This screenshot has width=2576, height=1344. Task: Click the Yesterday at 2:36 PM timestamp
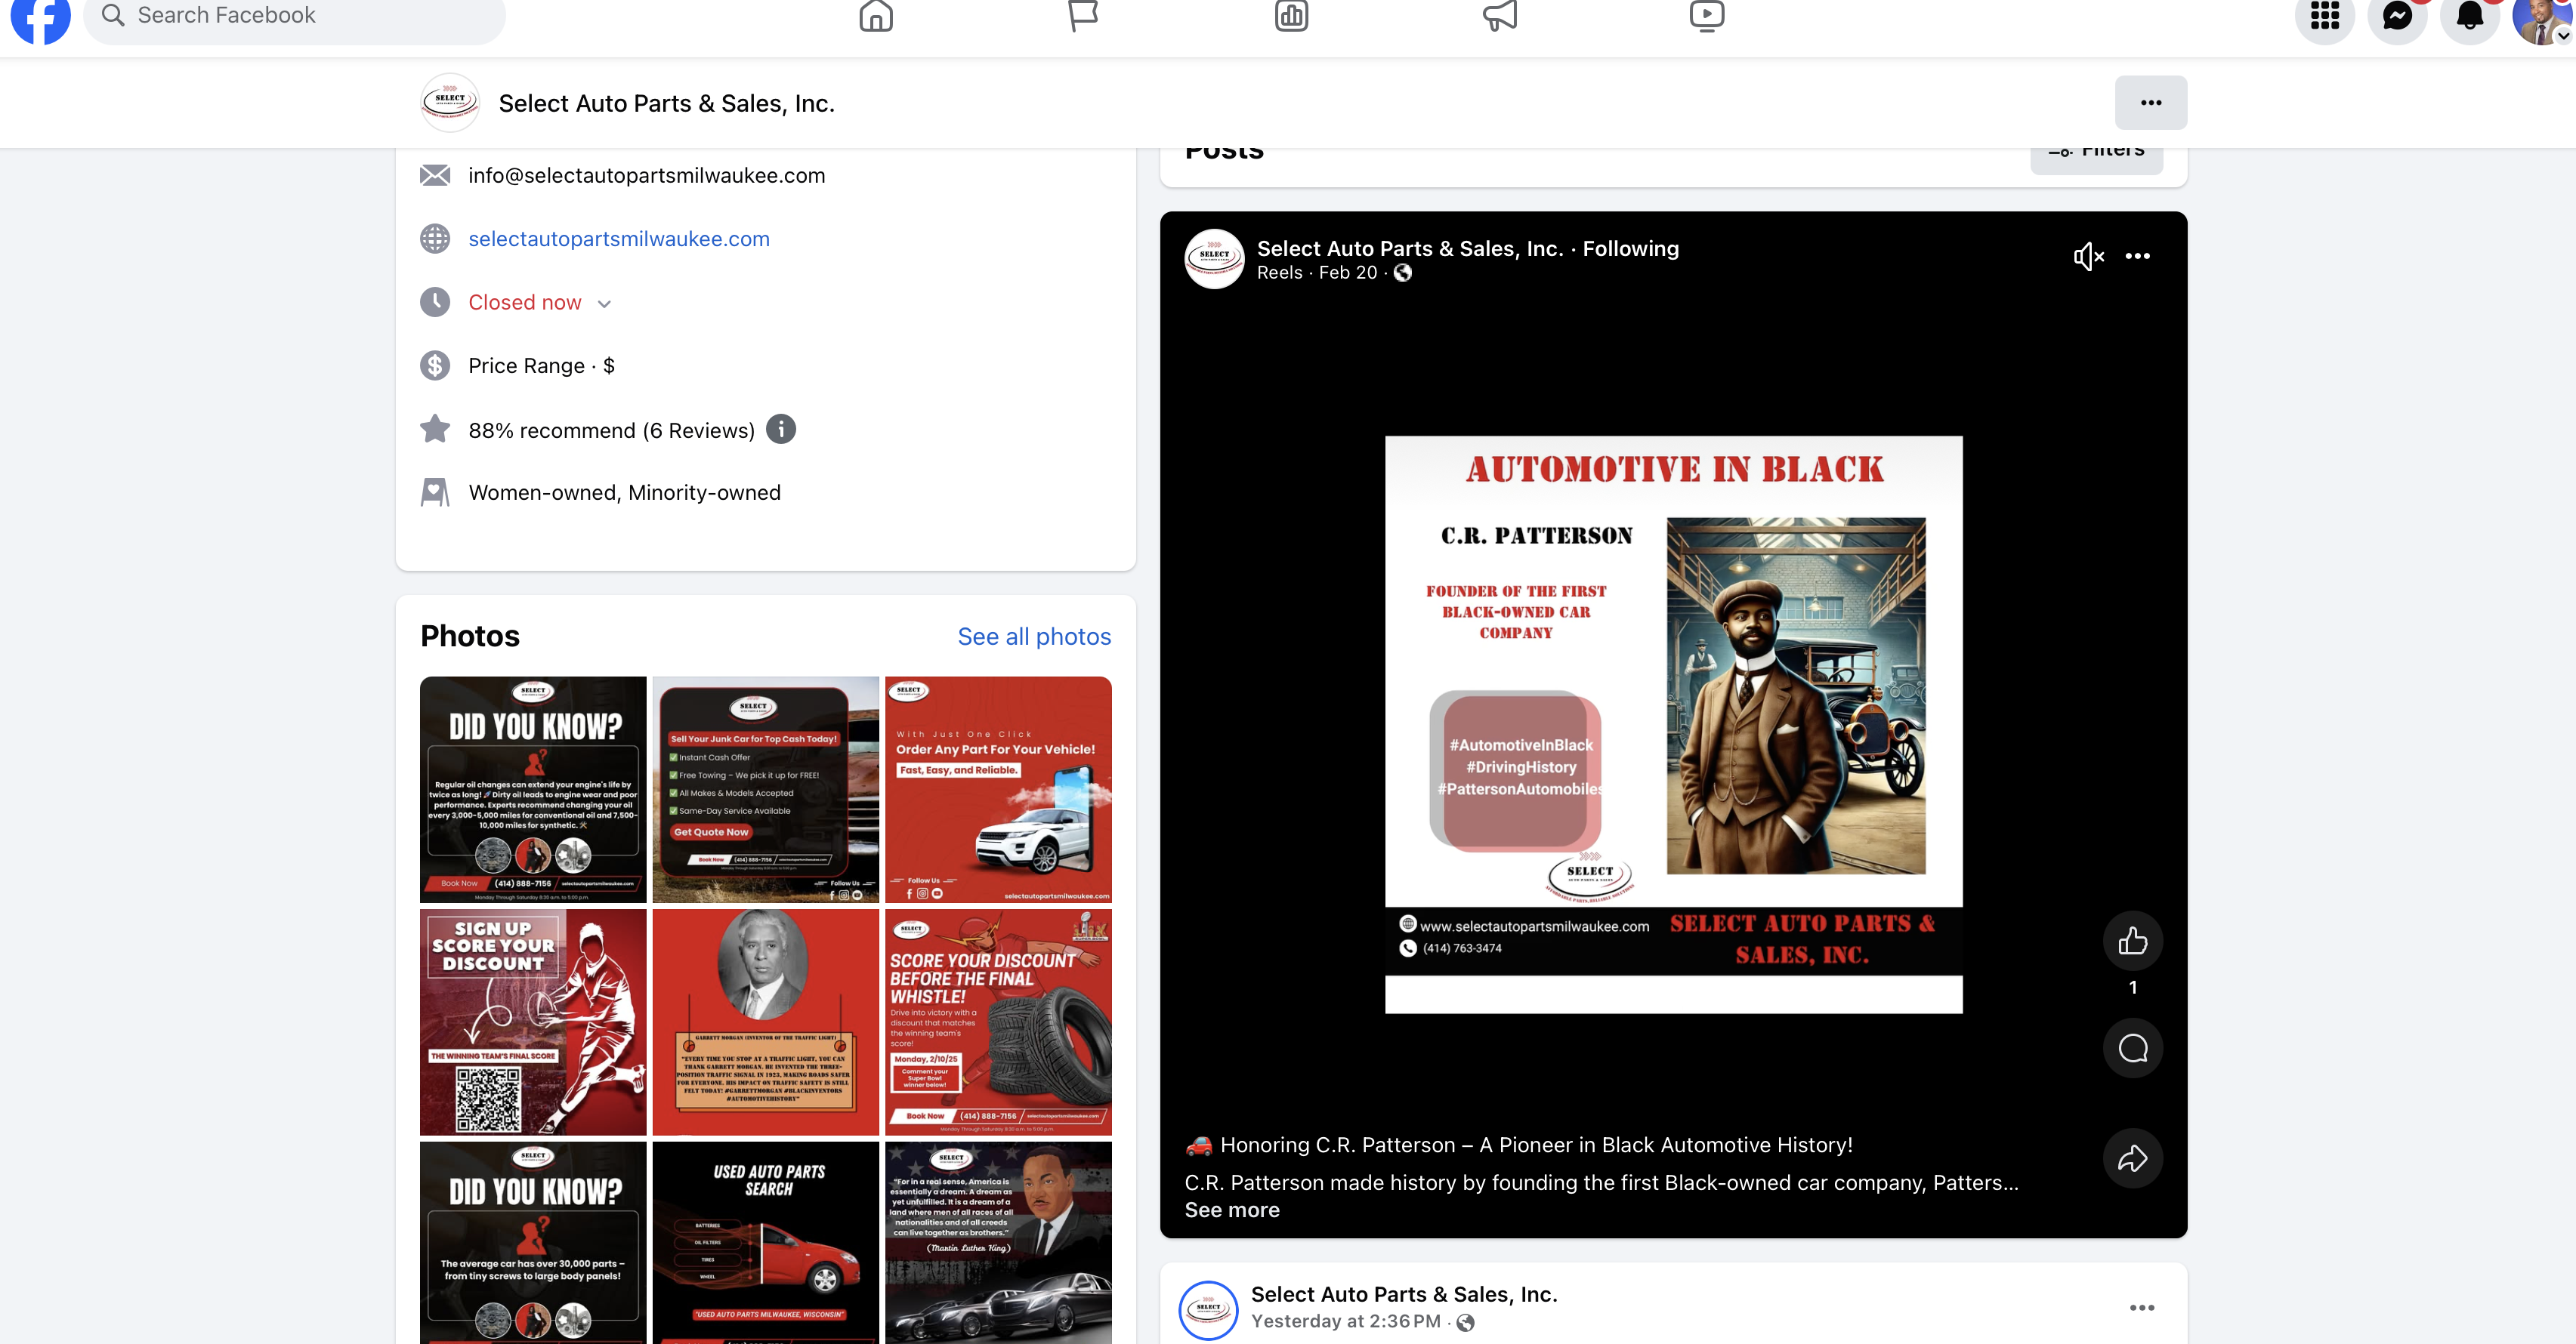[1346, 1321]
